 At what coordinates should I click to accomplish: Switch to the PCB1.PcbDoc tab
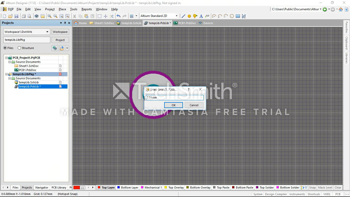[185, 23]
